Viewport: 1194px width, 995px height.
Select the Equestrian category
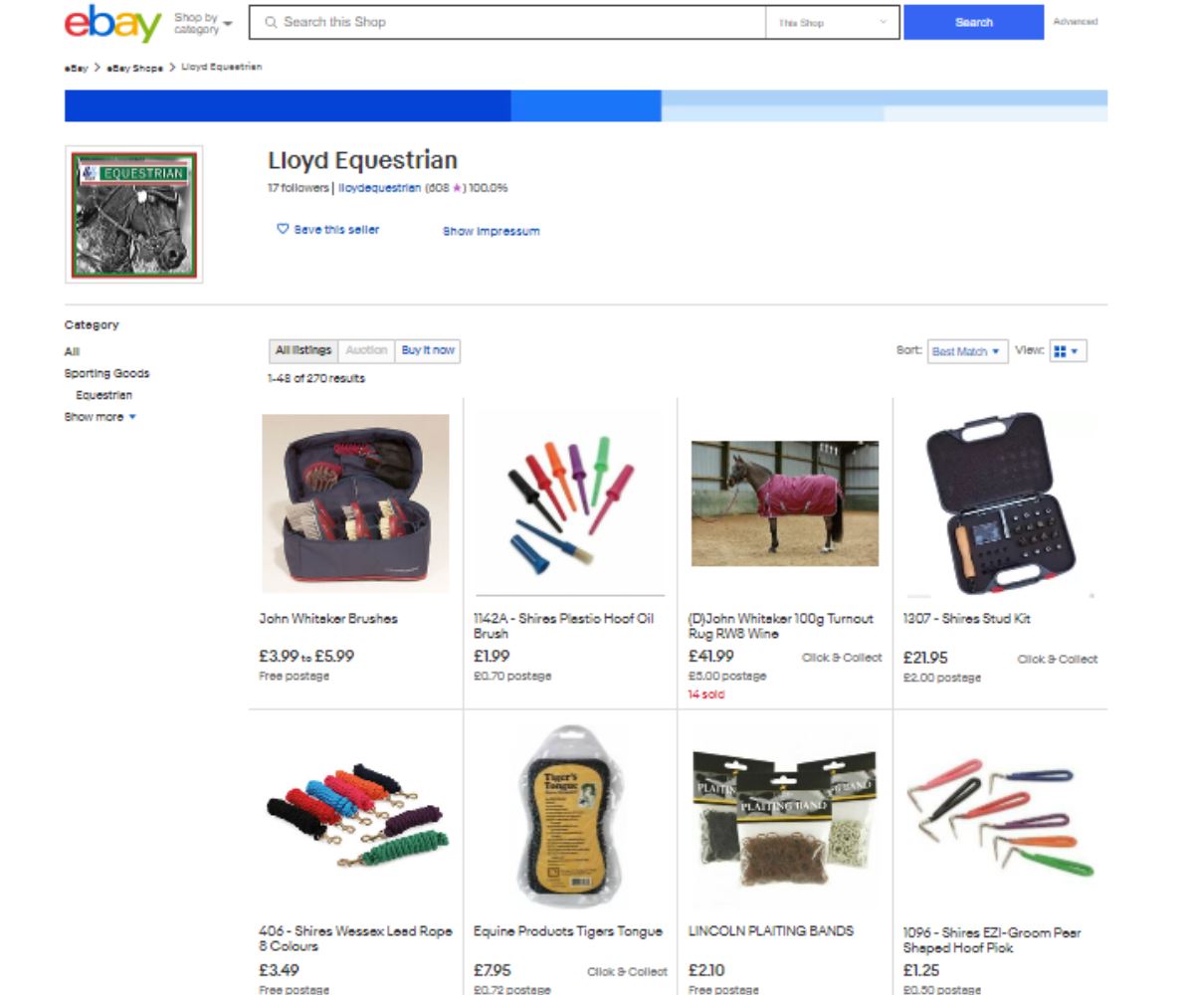(104, 395)
